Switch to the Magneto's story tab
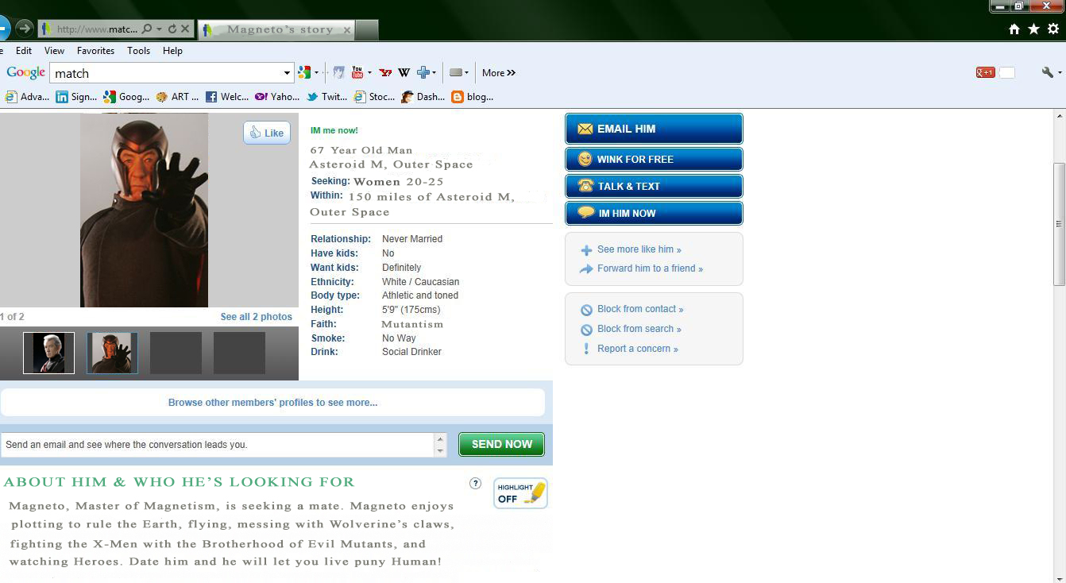 point(276,29)
